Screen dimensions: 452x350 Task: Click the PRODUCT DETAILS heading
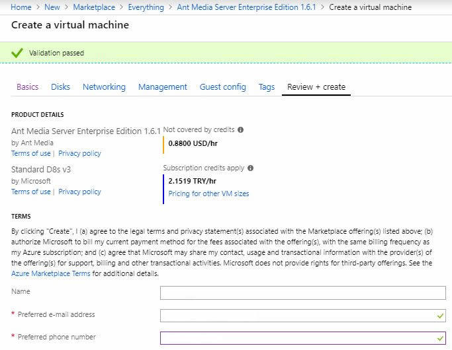tap(38, 114)
